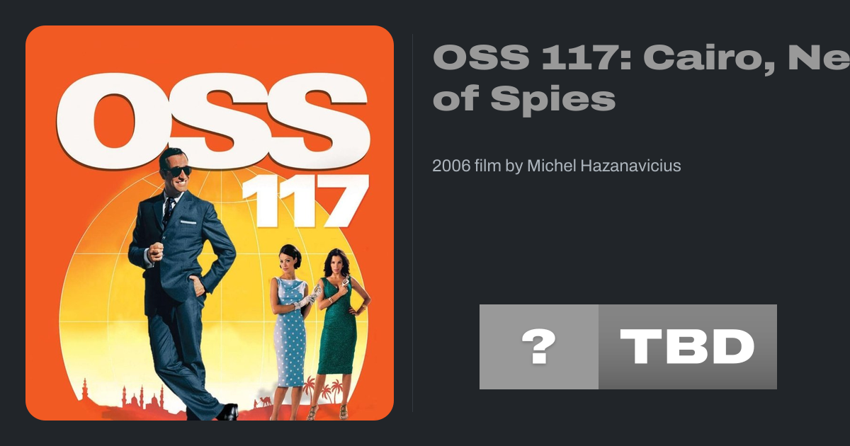Click the white pocket square on suit

tap(188, 222)
